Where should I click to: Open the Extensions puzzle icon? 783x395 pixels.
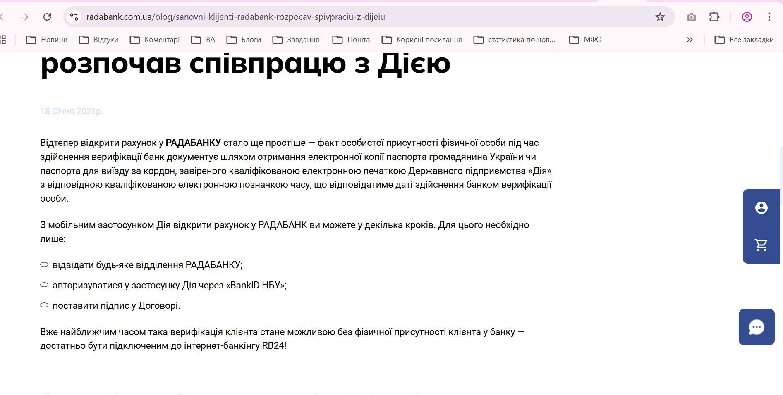[714, 17]
